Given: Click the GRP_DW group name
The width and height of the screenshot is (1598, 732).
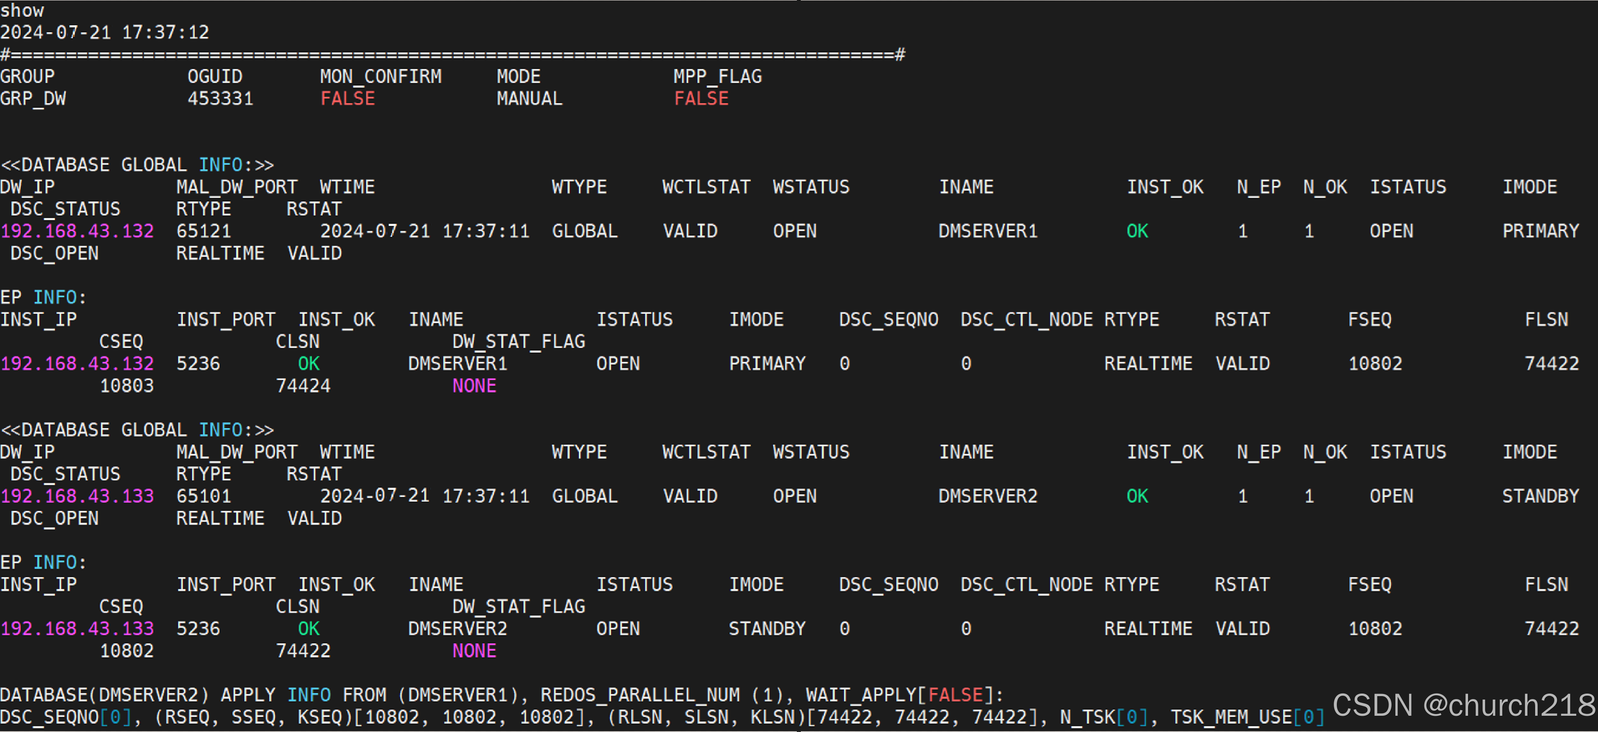Looking at the screenshot, I should tap(33, 99).
